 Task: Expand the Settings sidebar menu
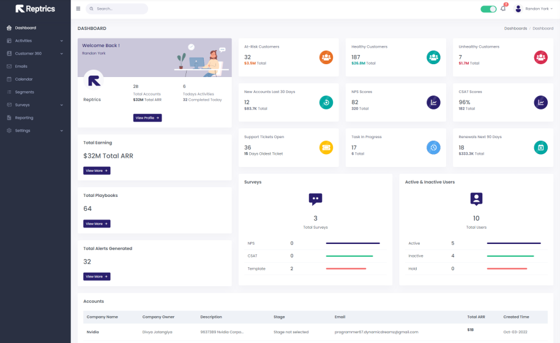click(x=35, y=131)
